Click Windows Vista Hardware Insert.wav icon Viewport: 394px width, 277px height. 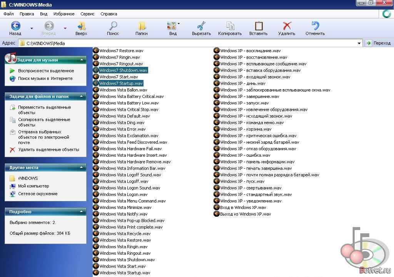pos(96,155)
